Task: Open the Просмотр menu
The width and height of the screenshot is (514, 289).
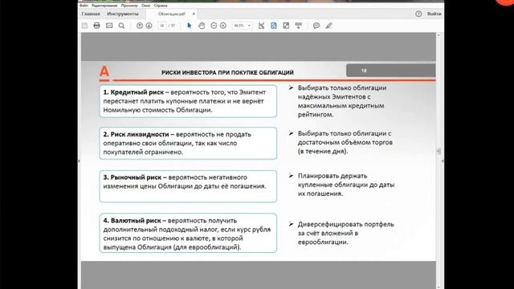Action: 129,6
